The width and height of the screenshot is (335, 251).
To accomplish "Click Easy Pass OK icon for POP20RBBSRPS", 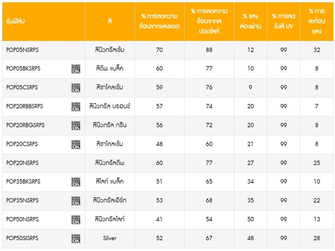I will pos(76,106).
